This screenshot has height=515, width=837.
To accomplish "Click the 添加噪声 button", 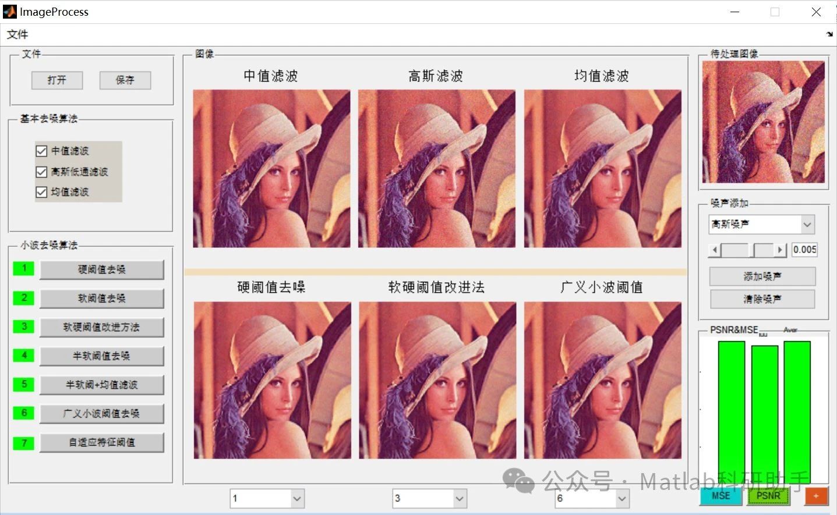I will (762, 276).
